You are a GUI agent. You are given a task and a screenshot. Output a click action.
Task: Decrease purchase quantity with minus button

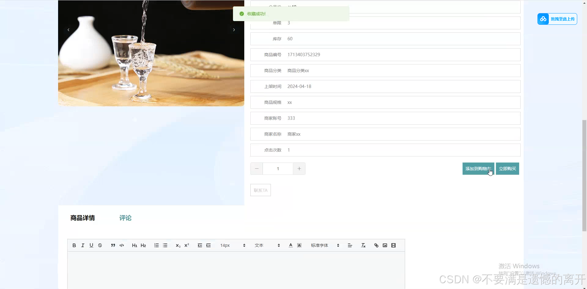point(257,169)
